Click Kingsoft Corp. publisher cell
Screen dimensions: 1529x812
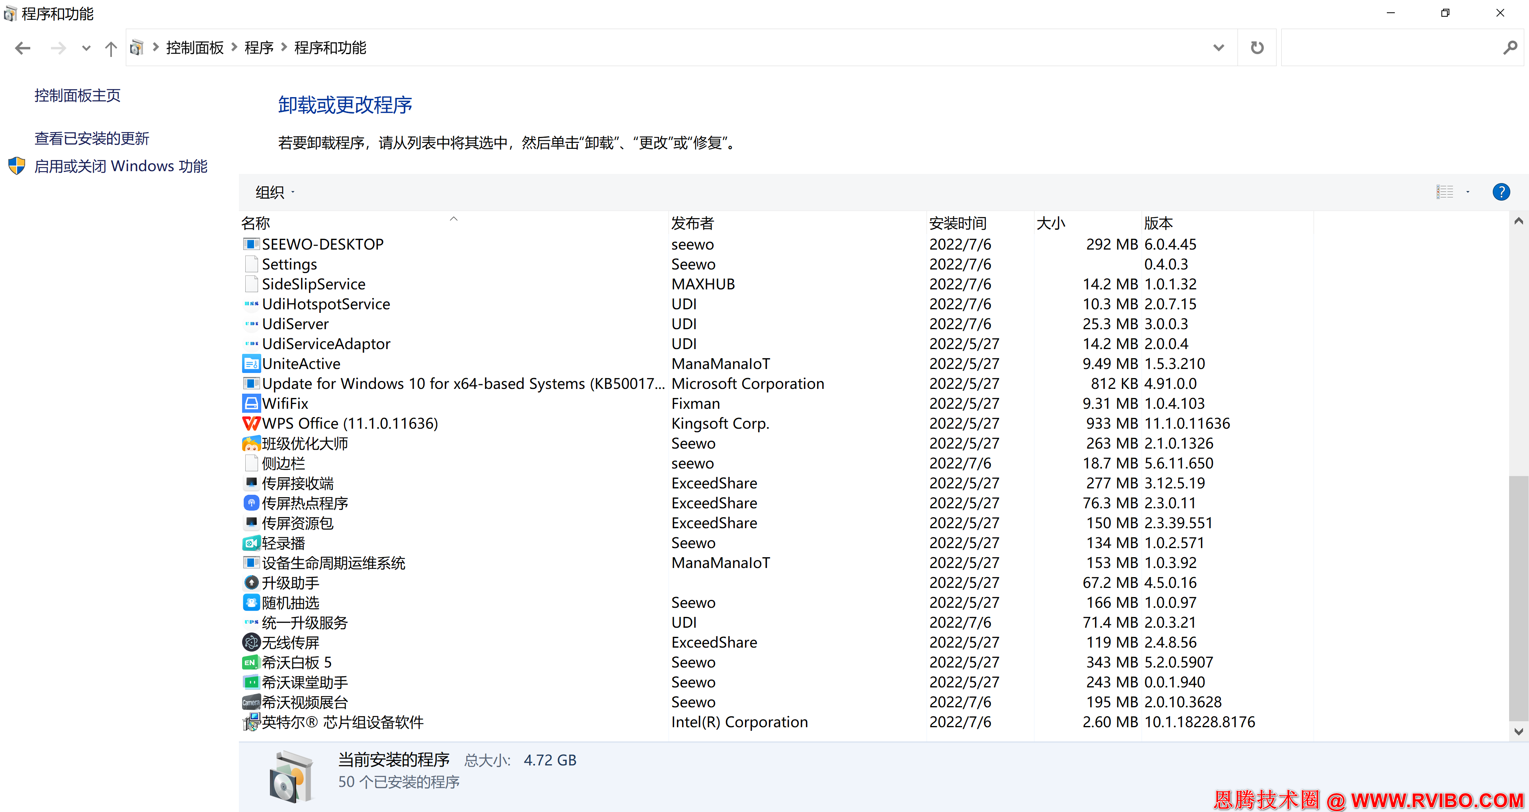click(x=720, y=423)
